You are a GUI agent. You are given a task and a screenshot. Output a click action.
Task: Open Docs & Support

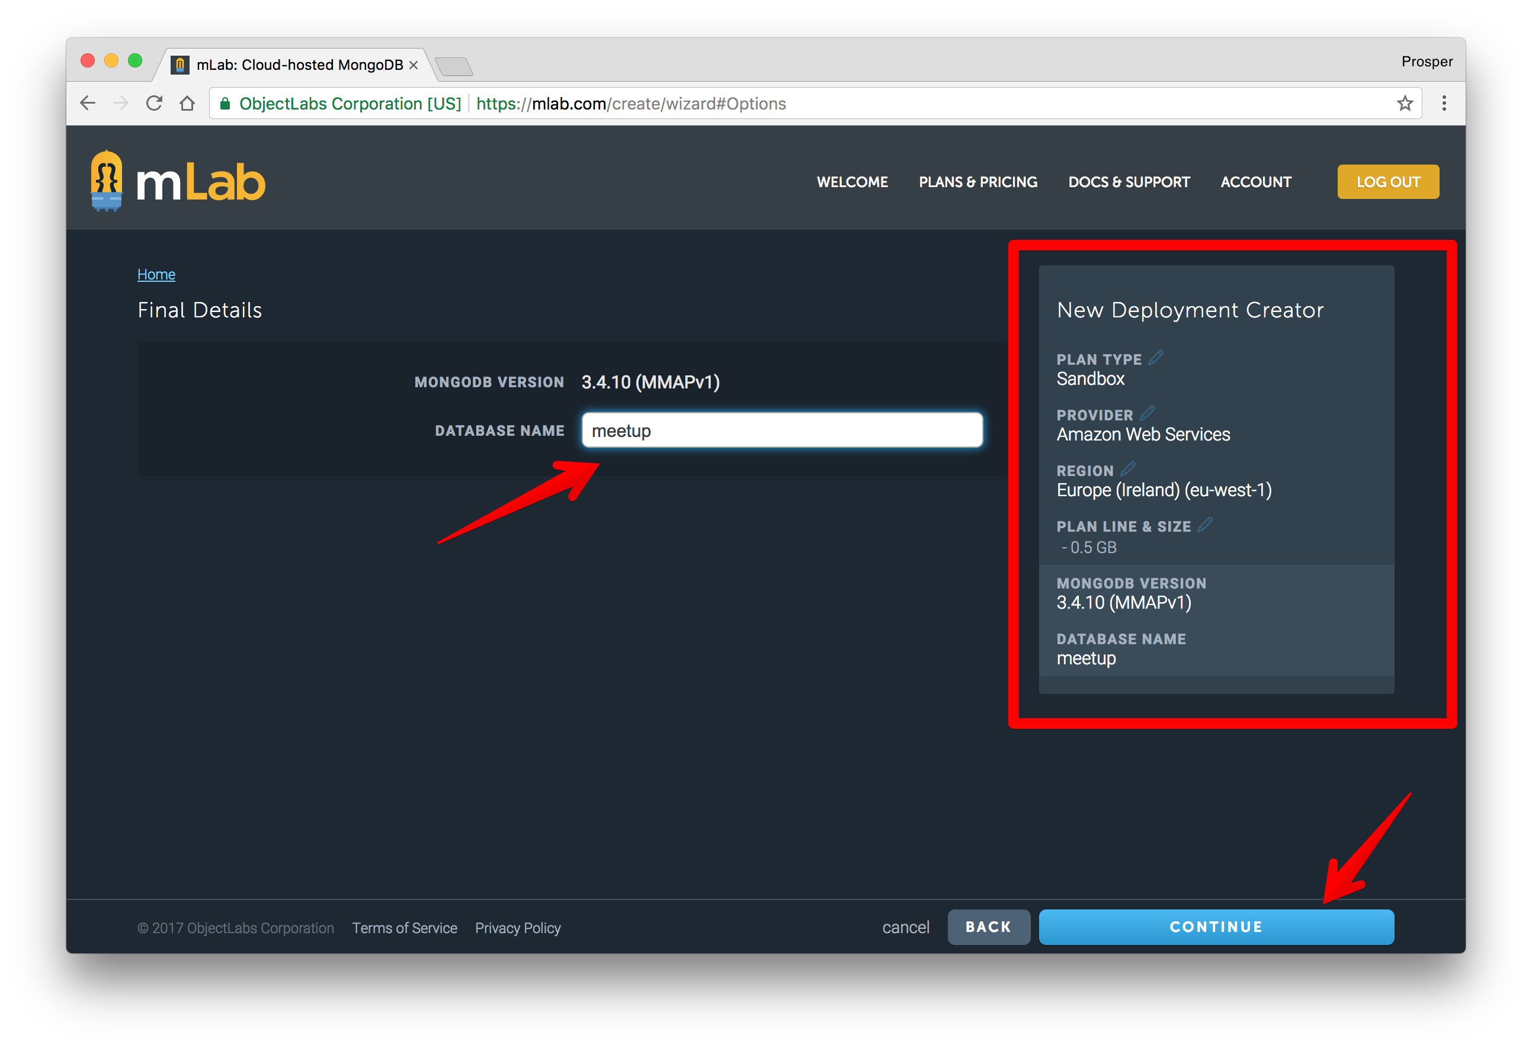point(1129,182)
